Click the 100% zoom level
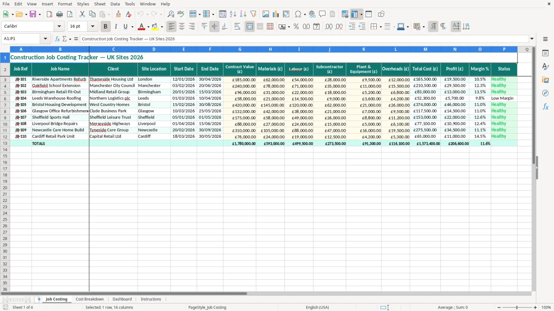The height and width of the screenshot is (311, 554). (546, 307)
